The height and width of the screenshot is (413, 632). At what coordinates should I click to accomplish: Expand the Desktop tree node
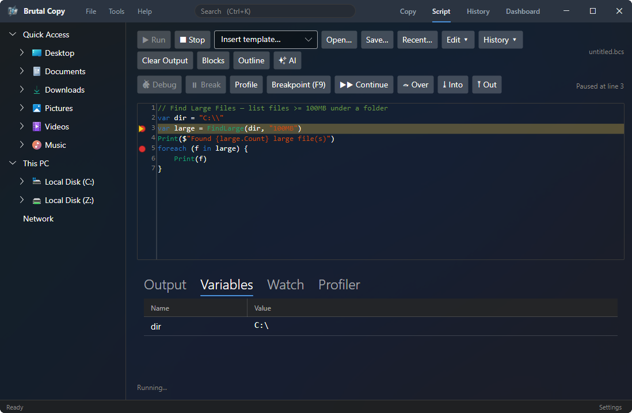coord(22,52)
